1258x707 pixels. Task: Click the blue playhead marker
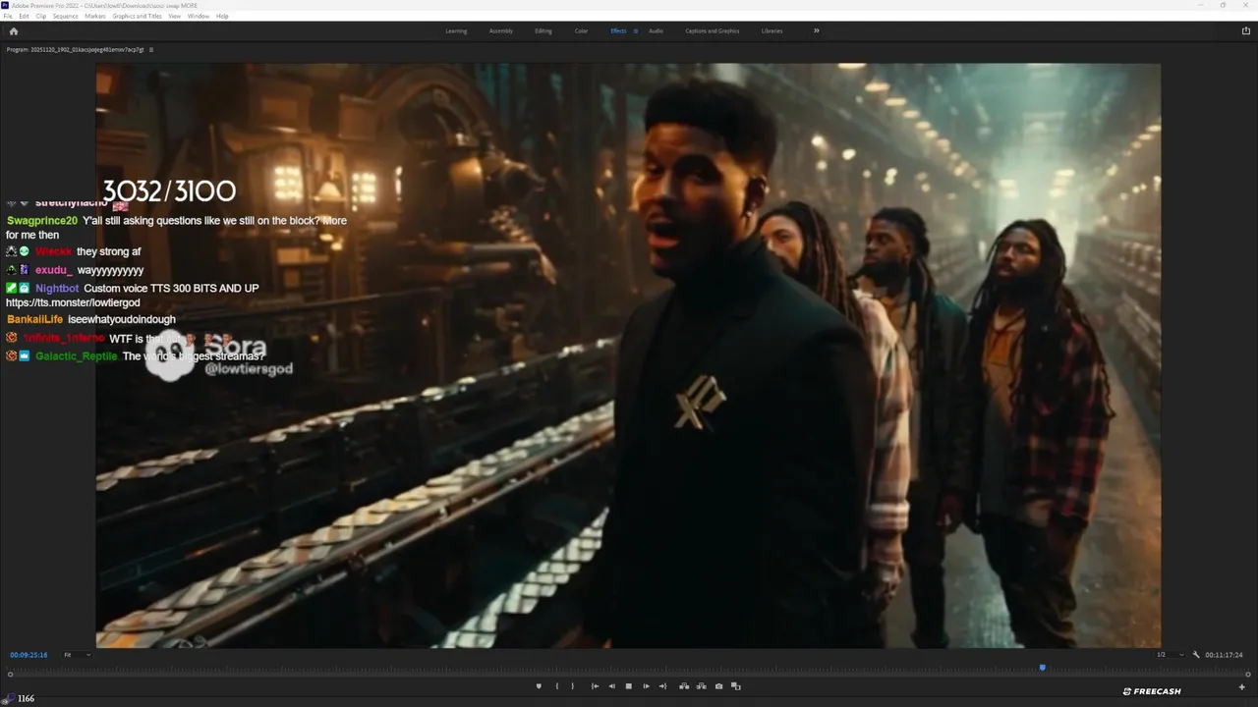pyautogui.click(x=1042, y=668)
